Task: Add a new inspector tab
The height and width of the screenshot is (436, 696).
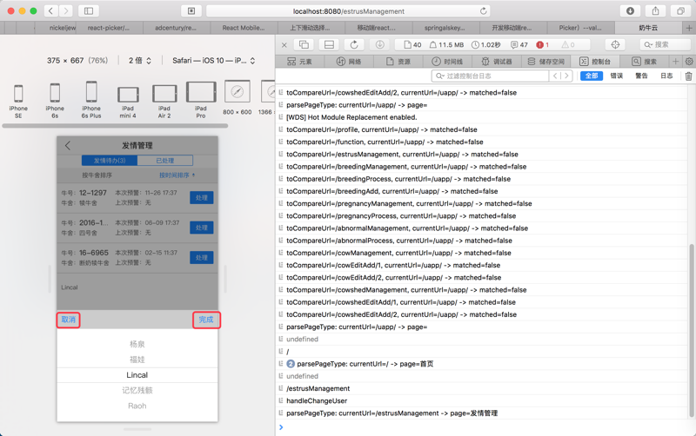Action: click(676, 61)
